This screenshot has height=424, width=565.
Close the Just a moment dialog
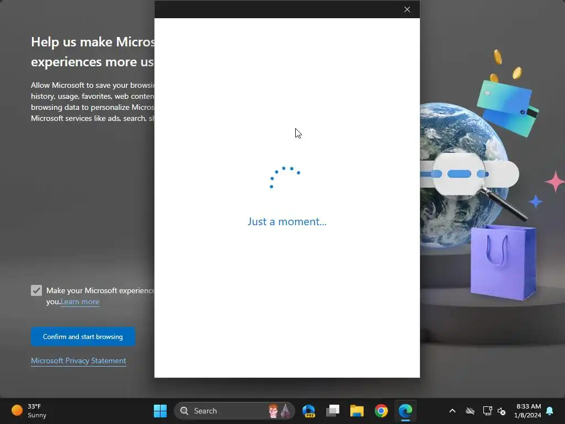pos(407,9)
